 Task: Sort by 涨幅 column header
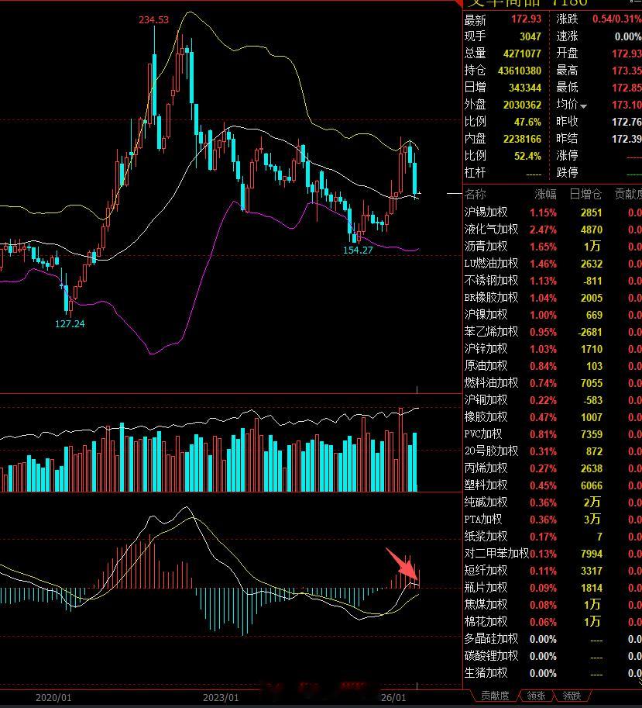[x=545, y=194]
